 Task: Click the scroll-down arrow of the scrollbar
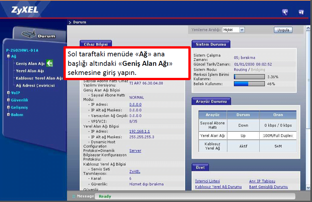[307, 187]
